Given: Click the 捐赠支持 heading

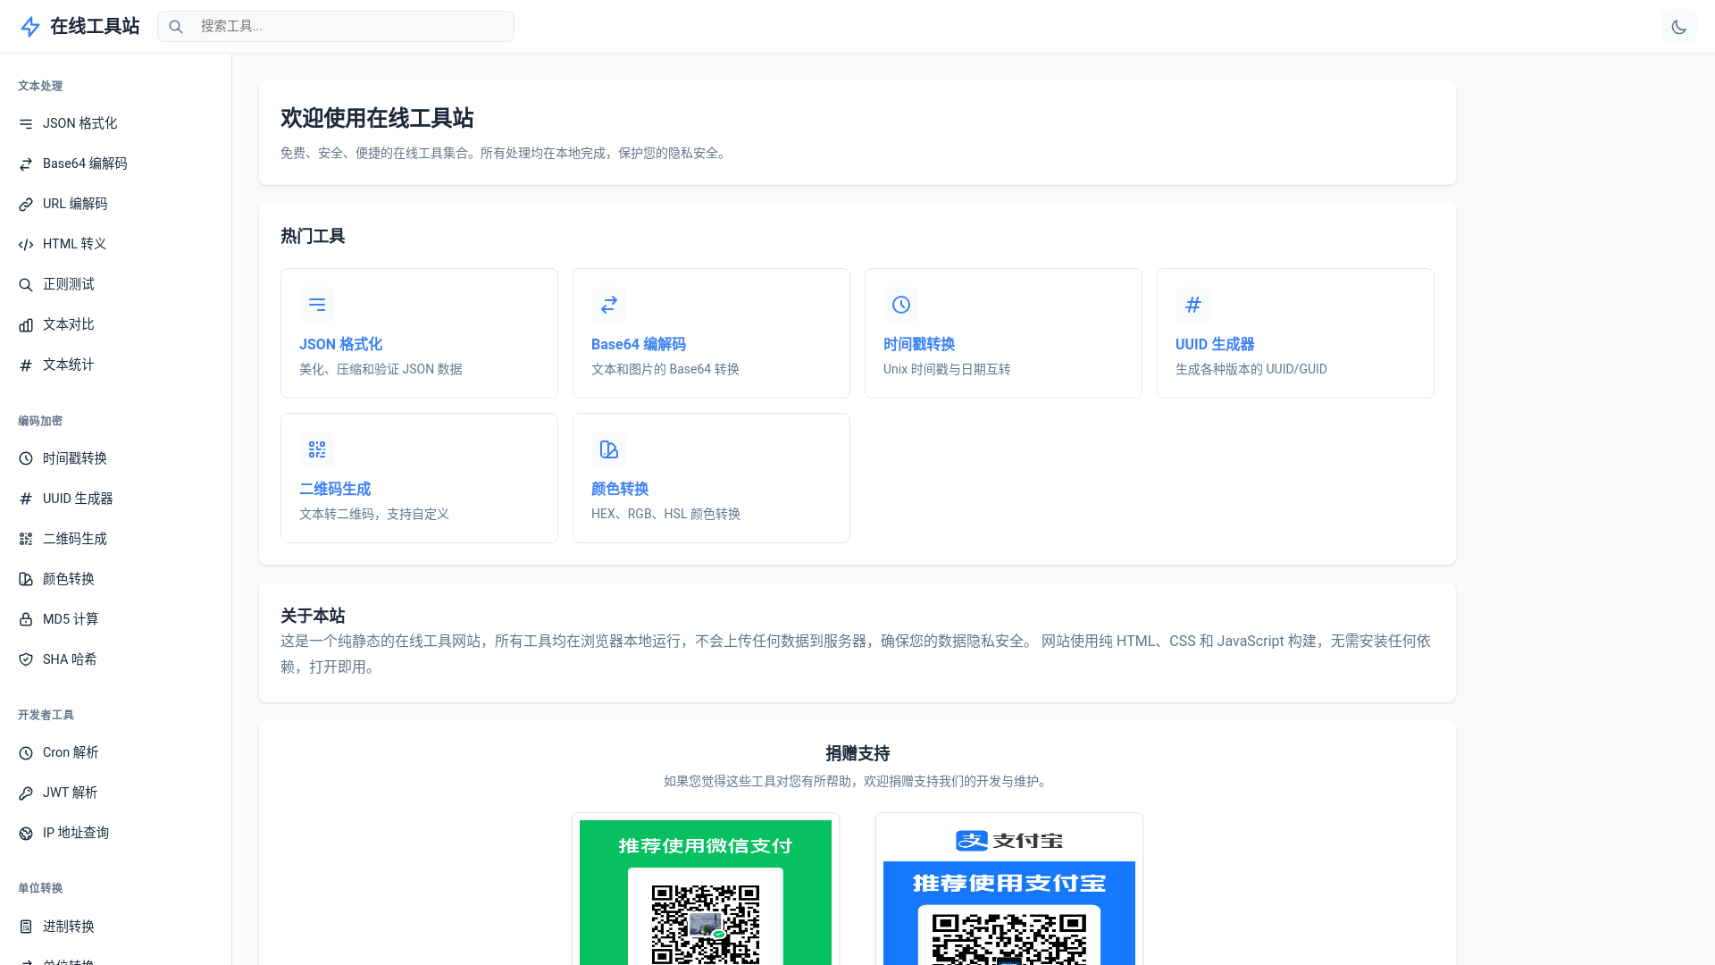Looking at the screenshot, I should pos(857,753).
